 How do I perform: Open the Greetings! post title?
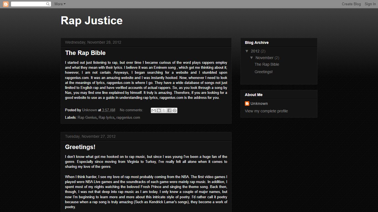[x=80, y=147]
